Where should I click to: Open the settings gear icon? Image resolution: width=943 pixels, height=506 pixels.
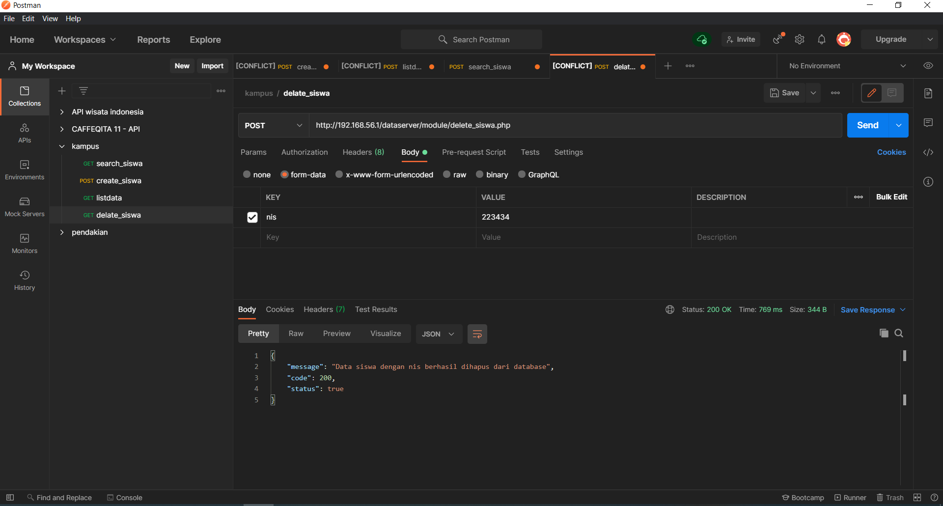[800, 39]
